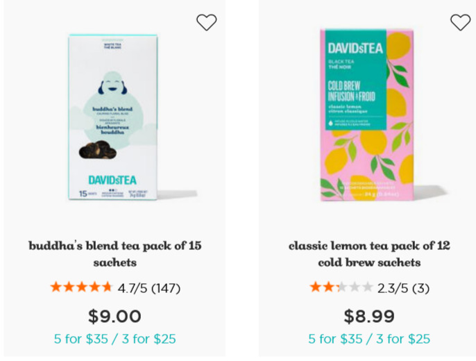This screenshot has height=361, width=476.
Task: Click '5 for $35' offer under classic lemon
Action: (335, 339)
